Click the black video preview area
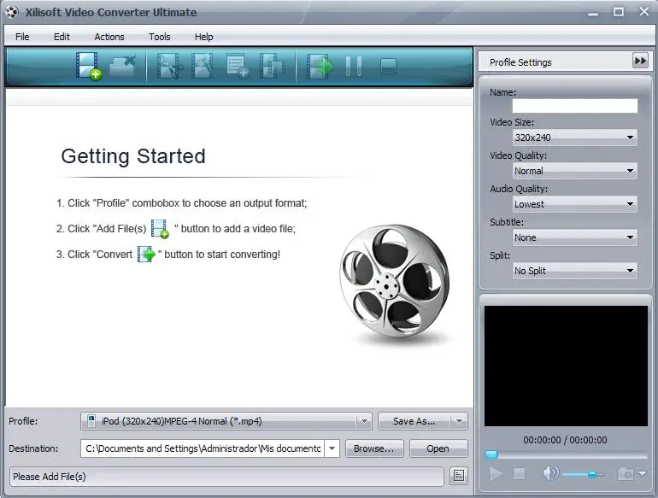Screen dimensions: 658x498 (x=566, y=366)
